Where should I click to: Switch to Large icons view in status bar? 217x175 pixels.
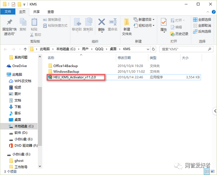point(213,171)
